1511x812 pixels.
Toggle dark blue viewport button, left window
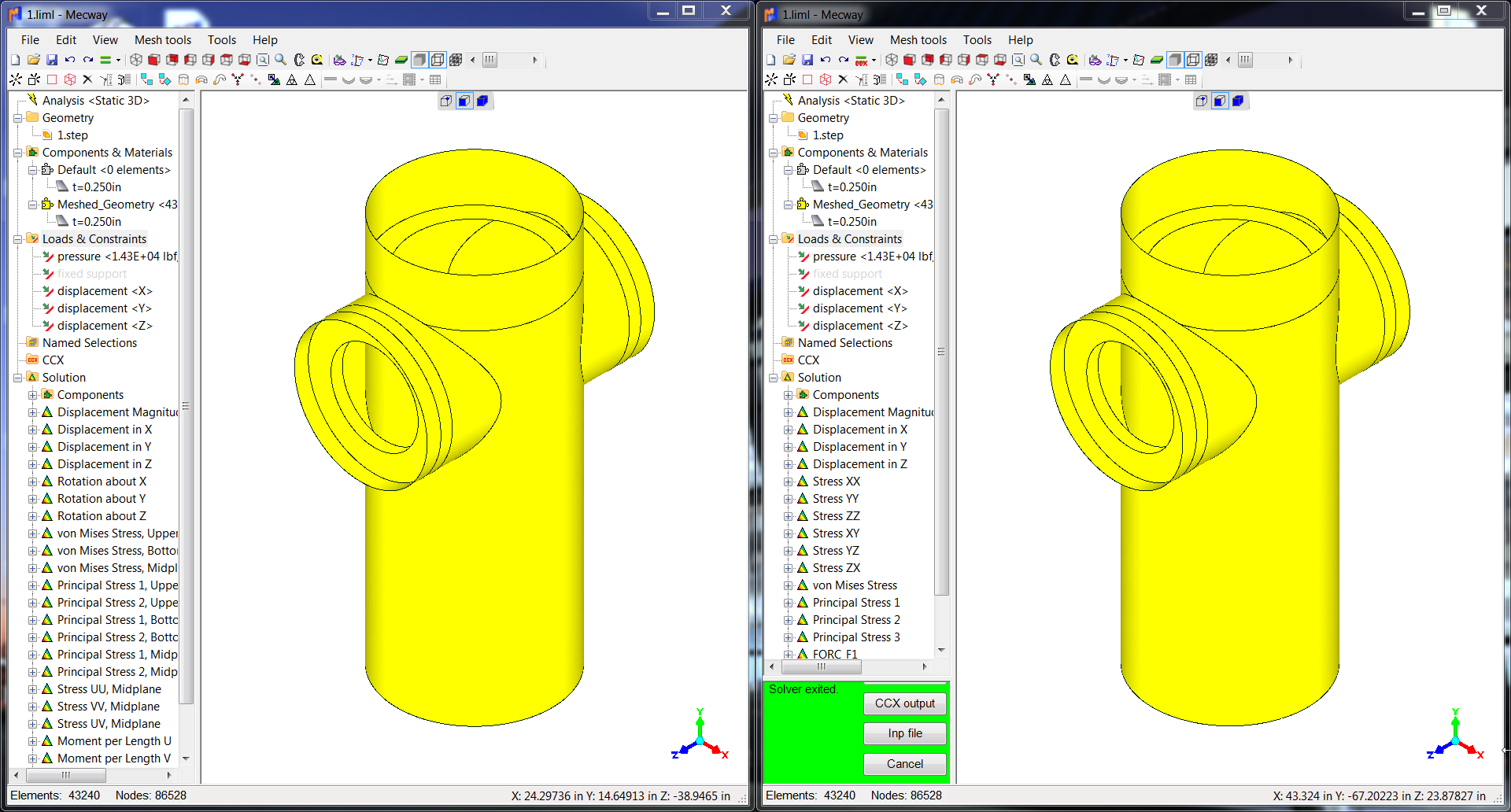tap(482, 101)
